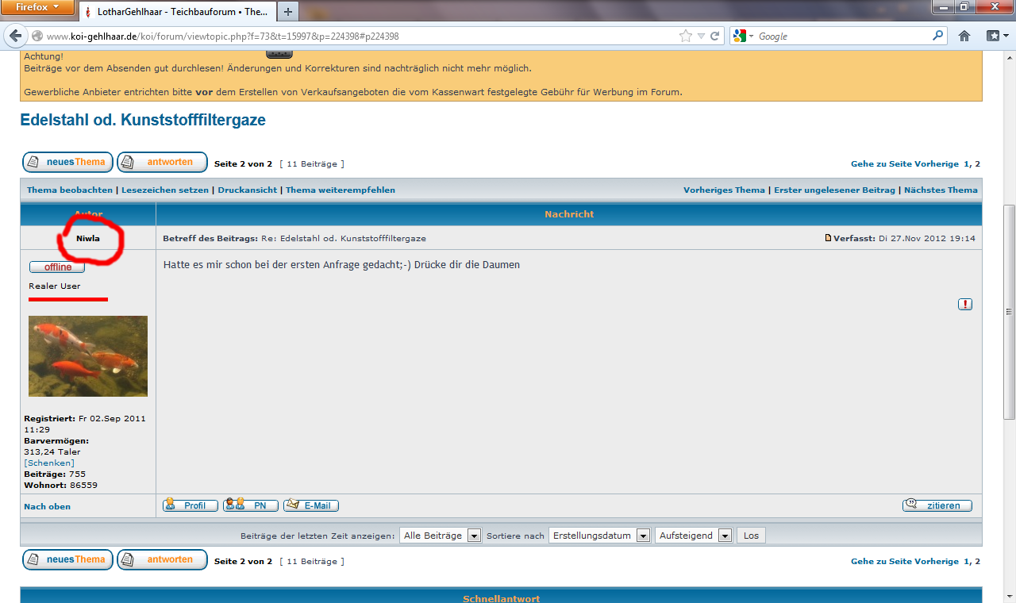Click the Google search input field
Viewport: 1016px width, 603px height.
coord(841,36)
